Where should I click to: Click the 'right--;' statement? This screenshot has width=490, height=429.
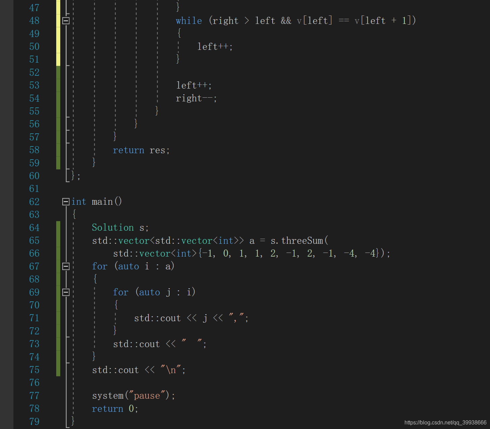[196, 98]
